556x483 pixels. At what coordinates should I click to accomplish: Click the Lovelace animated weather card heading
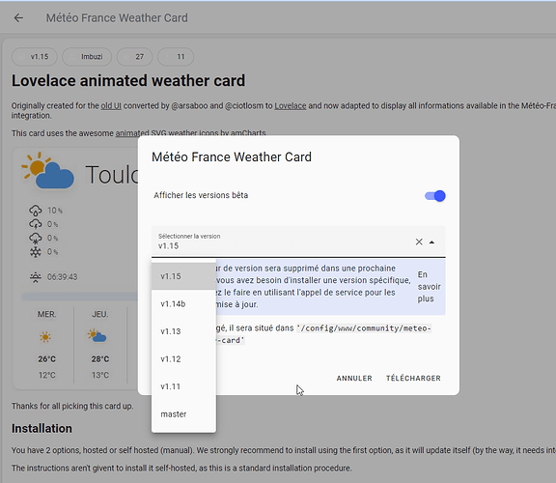point(128,81)
